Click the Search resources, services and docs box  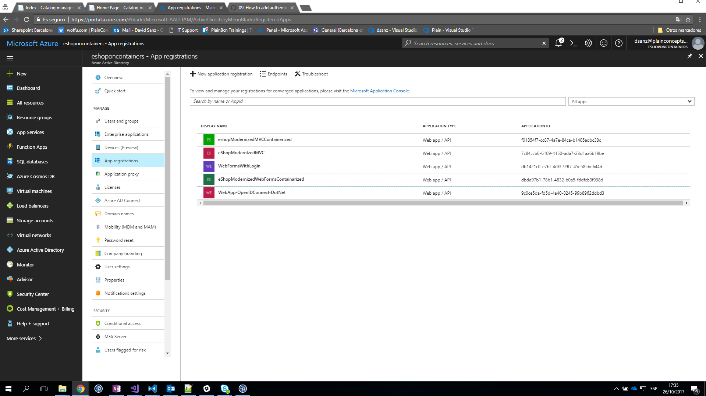475,43
